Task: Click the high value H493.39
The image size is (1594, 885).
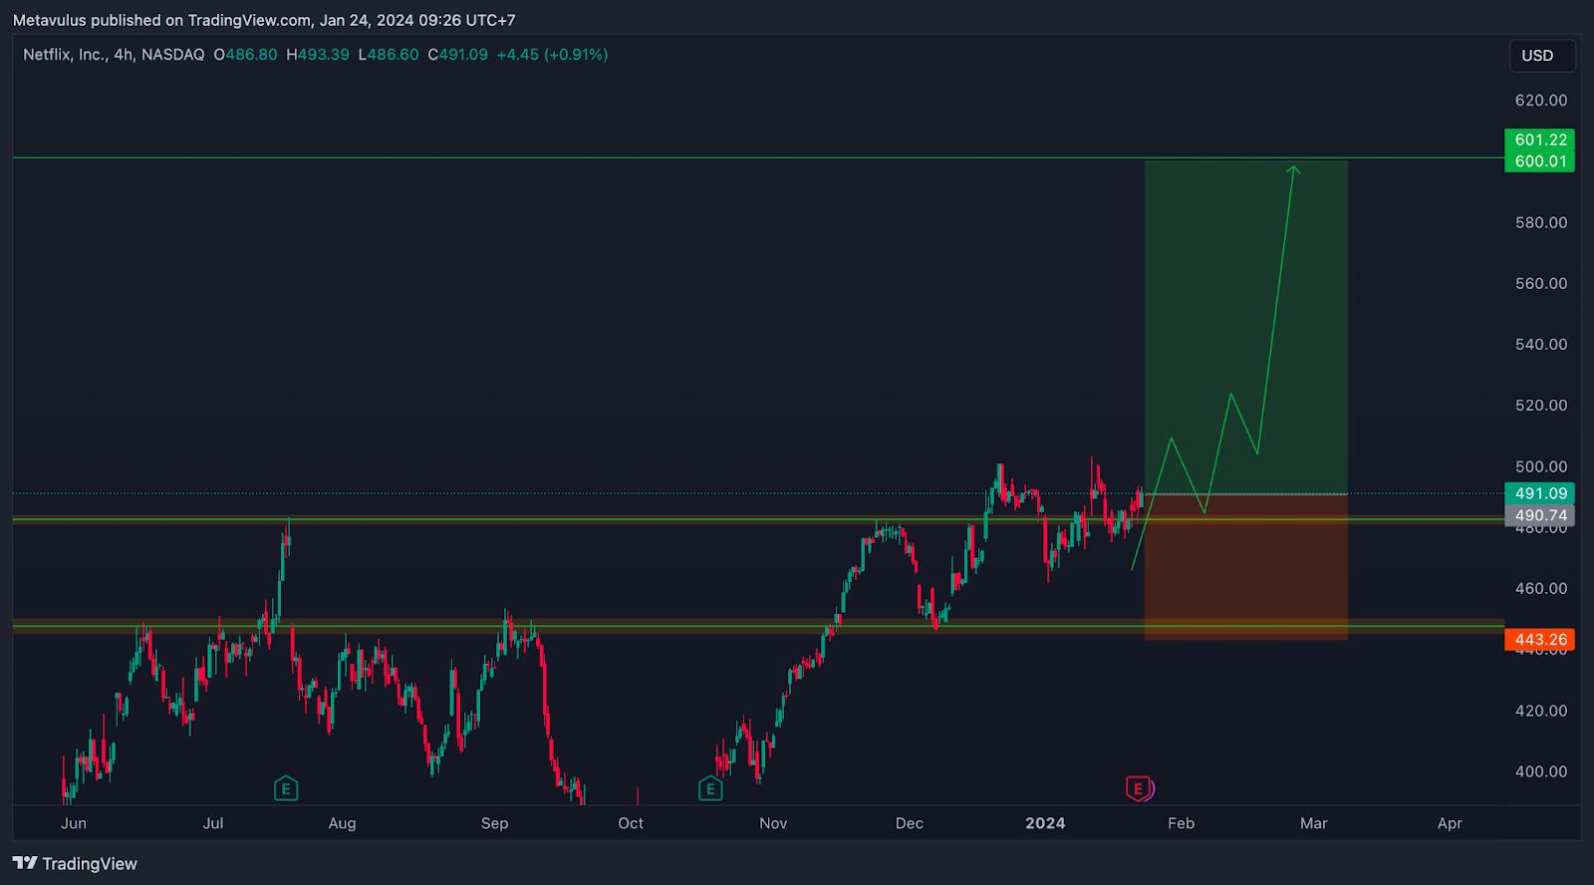Action: click(x=318, y=55)
